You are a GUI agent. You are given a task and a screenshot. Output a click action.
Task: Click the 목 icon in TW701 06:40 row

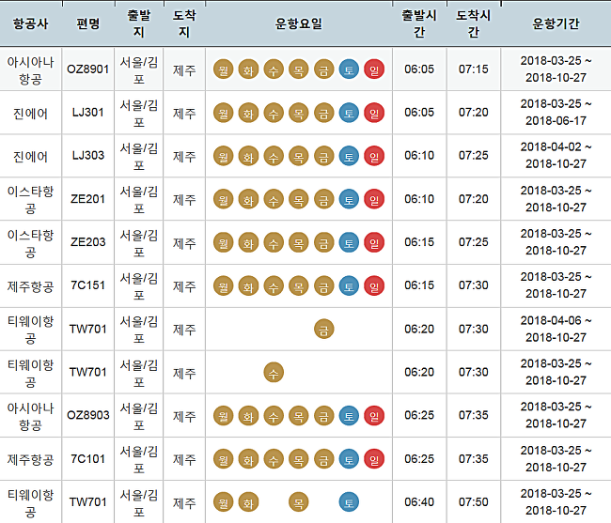[x=299, y=502]
